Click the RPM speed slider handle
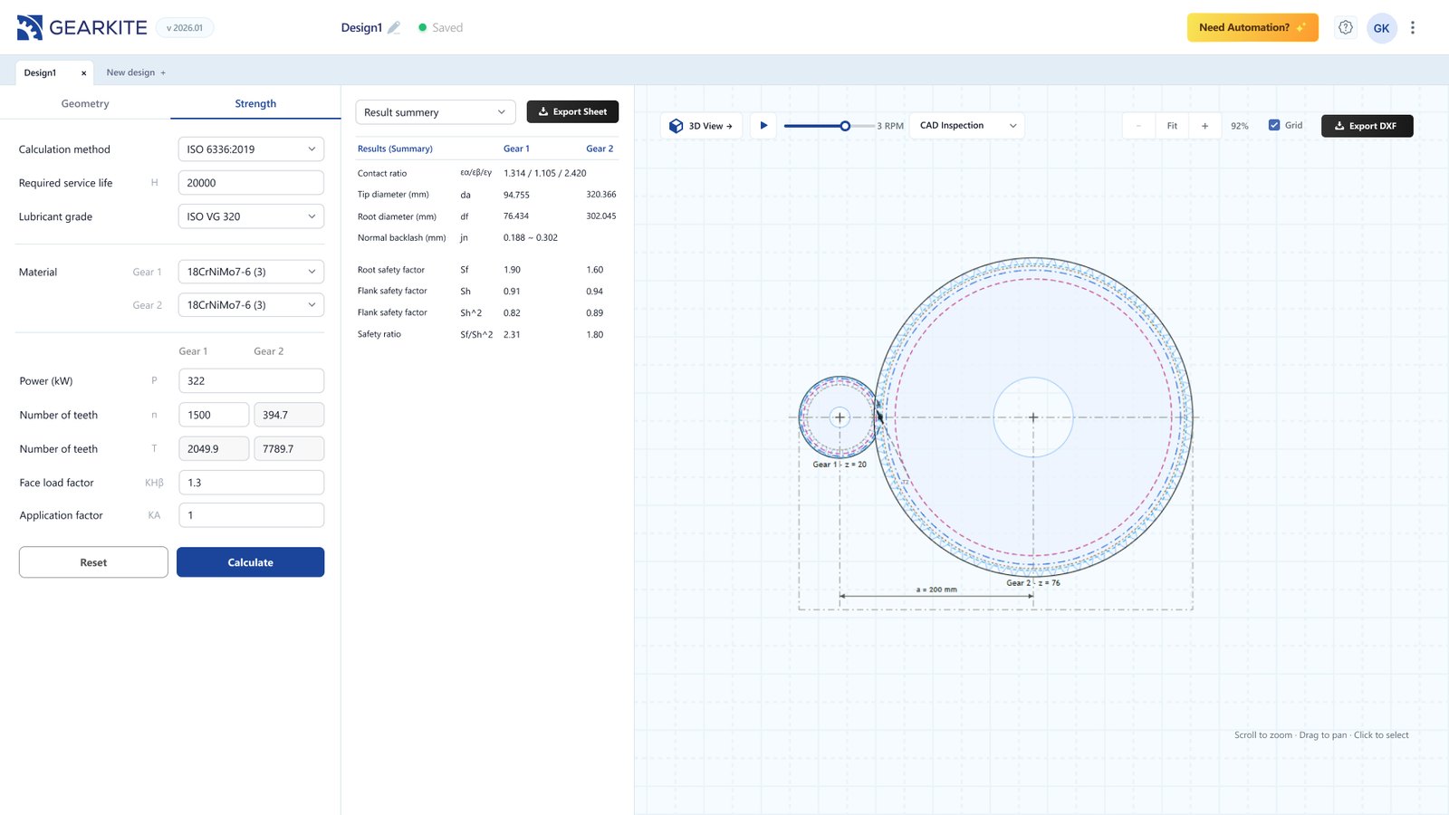 pos(845,126)
